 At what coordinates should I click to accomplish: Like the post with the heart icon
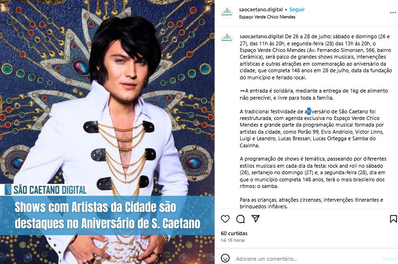(225, 219)
